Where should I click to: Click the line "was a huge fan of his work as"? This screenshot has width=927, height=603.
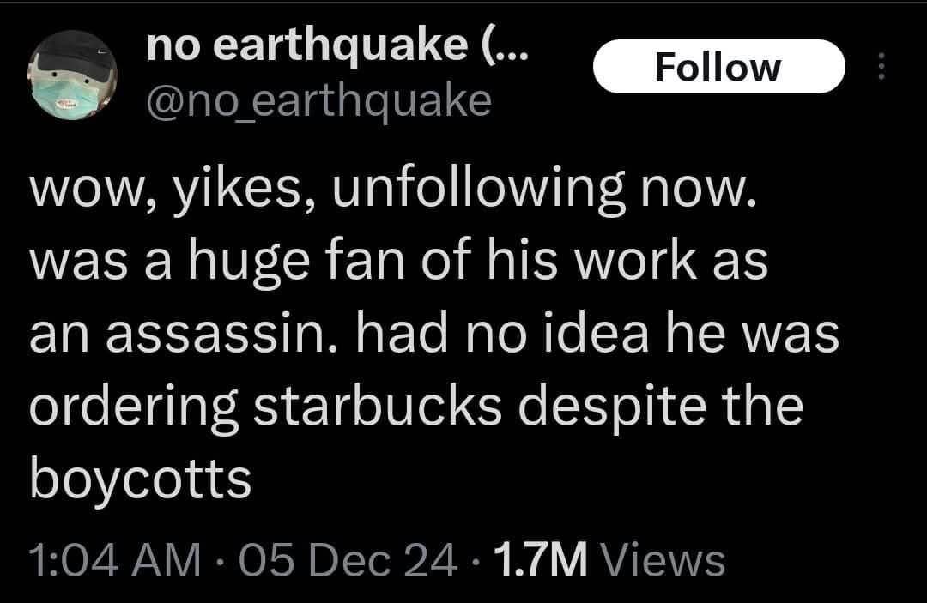pos(398,262)
